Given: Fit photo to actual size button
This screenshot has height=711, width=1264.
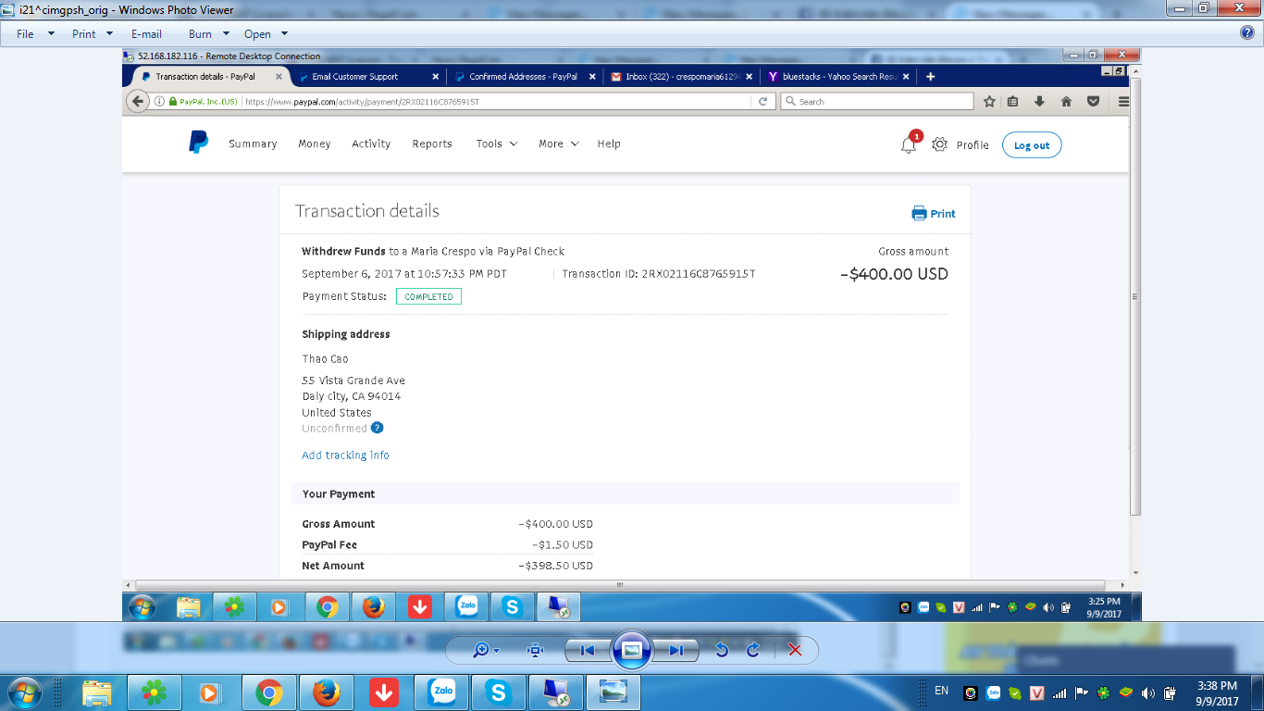Looking at the screenshot, I should (535, 650).
